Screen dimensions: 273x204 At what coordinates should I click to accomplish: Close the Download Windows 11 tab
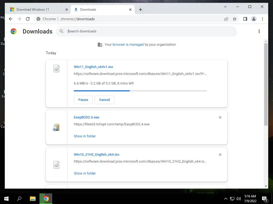66,10
